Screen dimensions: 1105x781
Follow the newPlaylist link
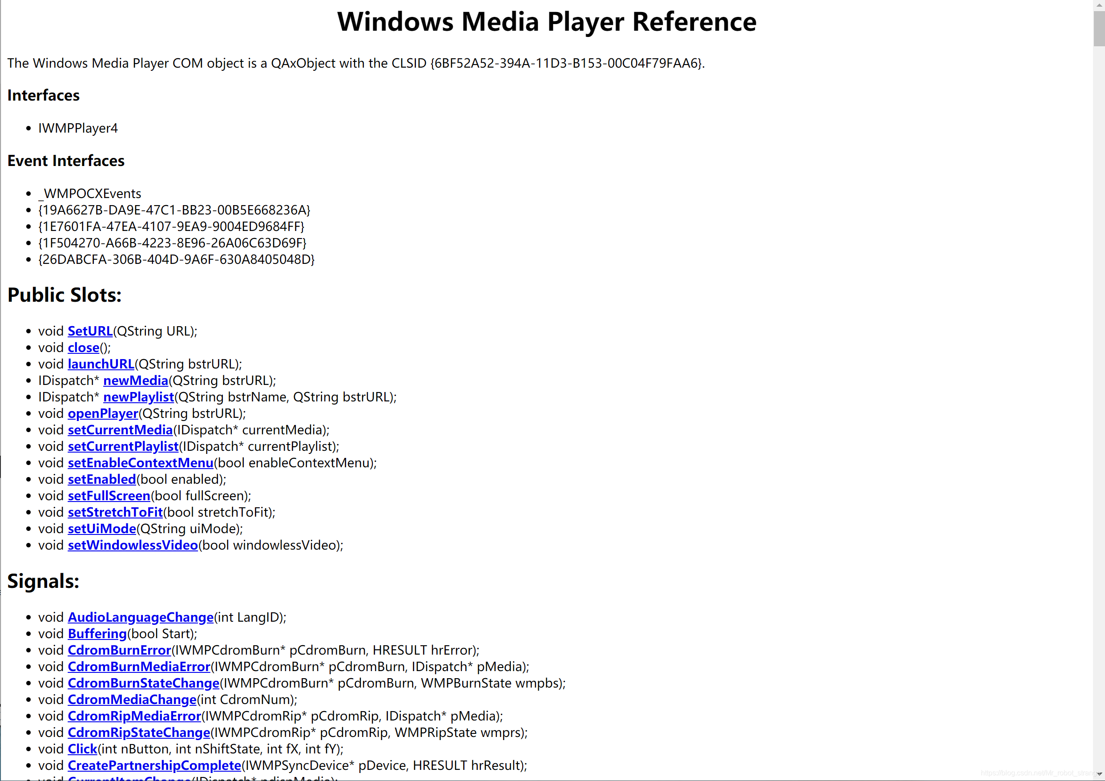click(x=139, y=397)
